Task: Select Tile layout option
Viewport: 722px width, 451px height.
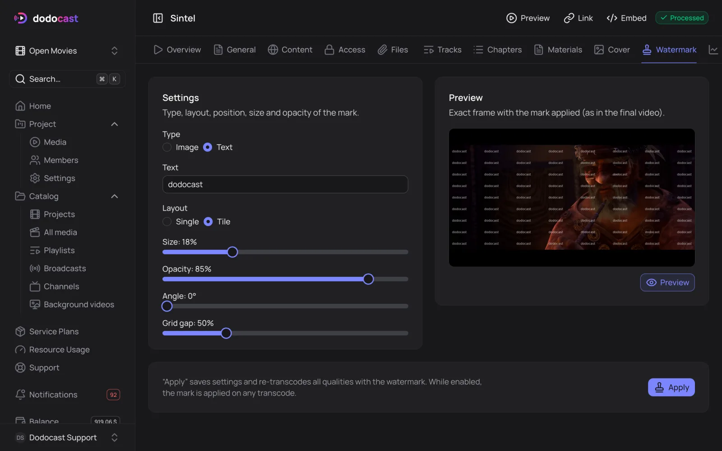Action: [x=208, y=221]
